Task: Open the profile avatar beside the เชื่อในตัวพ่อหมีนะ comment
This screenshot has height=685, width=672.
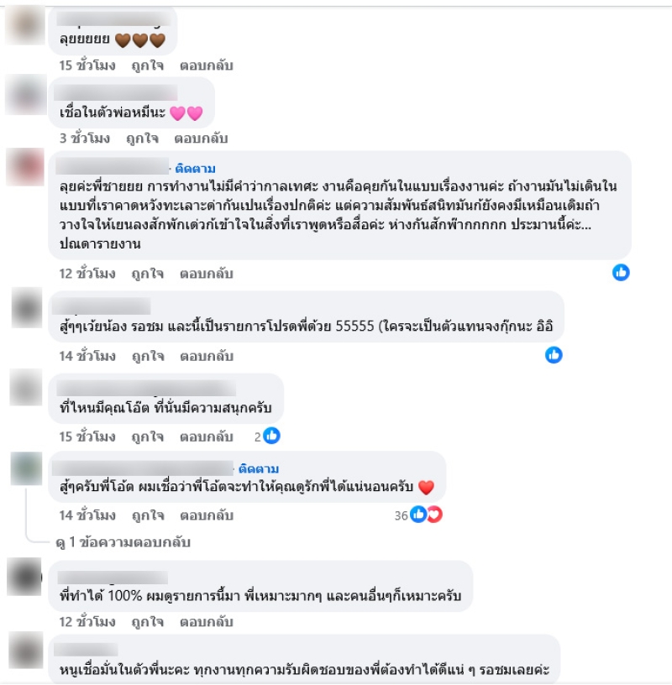Action: [x=26, y=94]
